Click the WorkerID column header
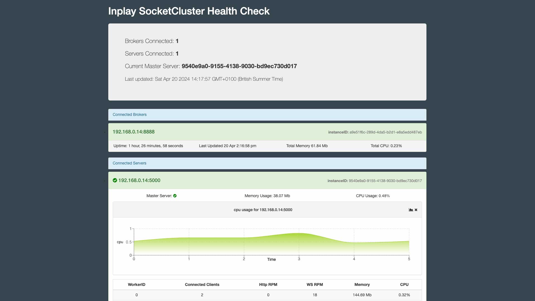The image size is (535, 301). tap(136, 285)
